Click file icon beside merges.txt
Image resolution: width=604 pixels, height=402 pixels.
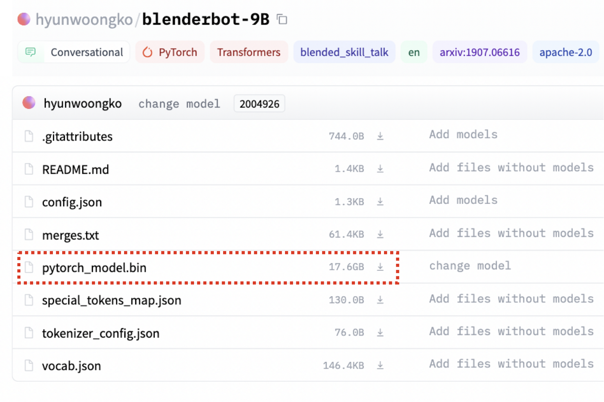[x=29, y=234]
